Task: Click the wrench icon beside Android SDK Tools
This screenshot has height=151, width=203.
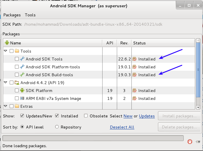Action: point(22,59)
